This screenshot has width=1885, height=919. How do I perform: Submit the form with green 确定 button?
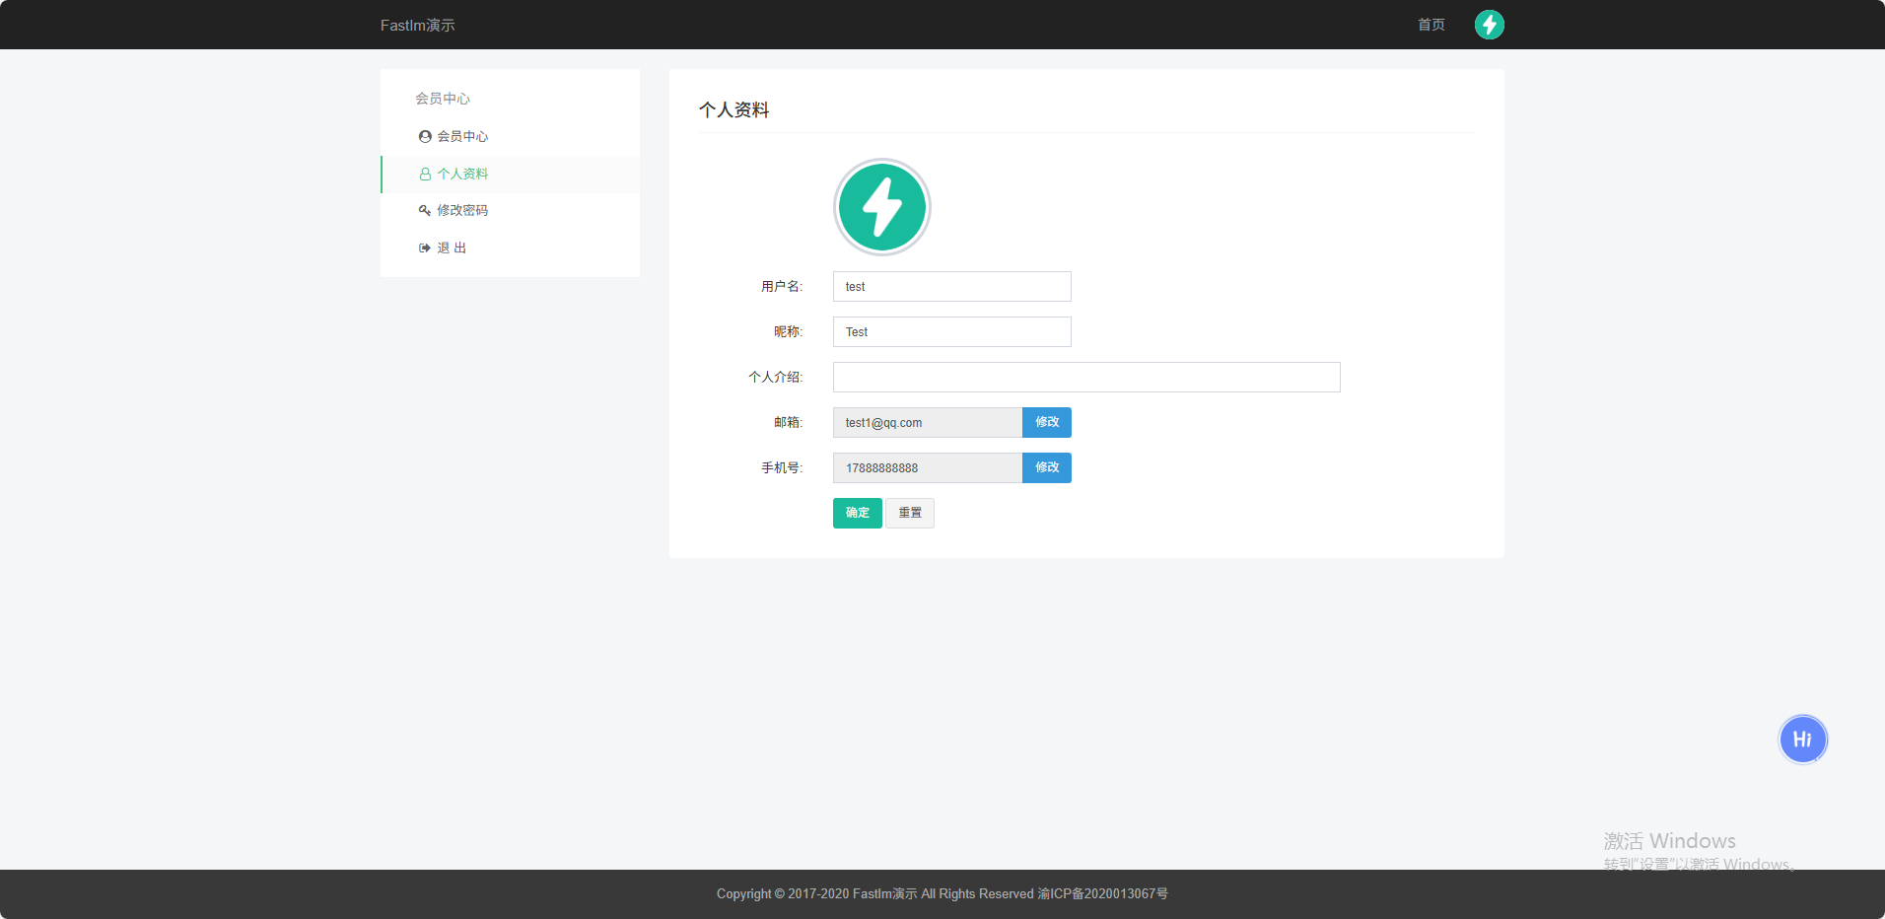point(857,513)
